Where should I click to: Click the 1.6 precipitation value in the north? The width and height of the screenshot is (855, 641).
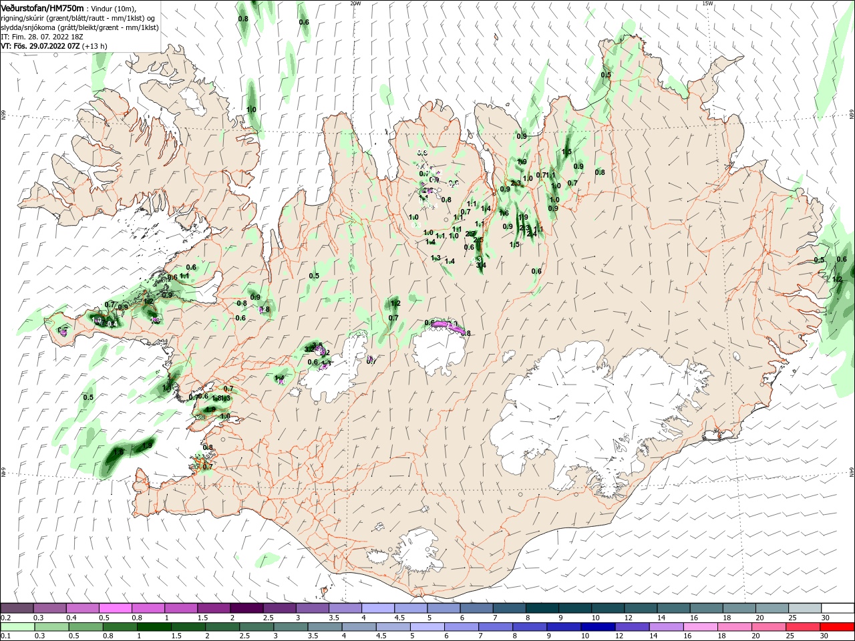504,214
